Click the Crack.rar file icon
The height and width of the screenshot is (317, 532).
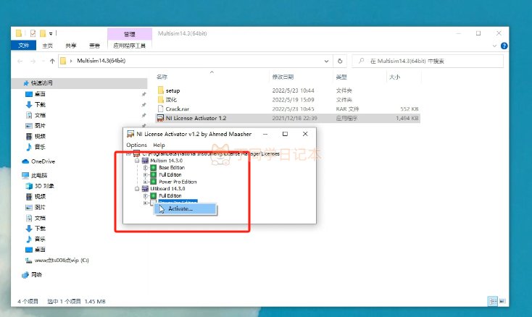coord(160,109)
